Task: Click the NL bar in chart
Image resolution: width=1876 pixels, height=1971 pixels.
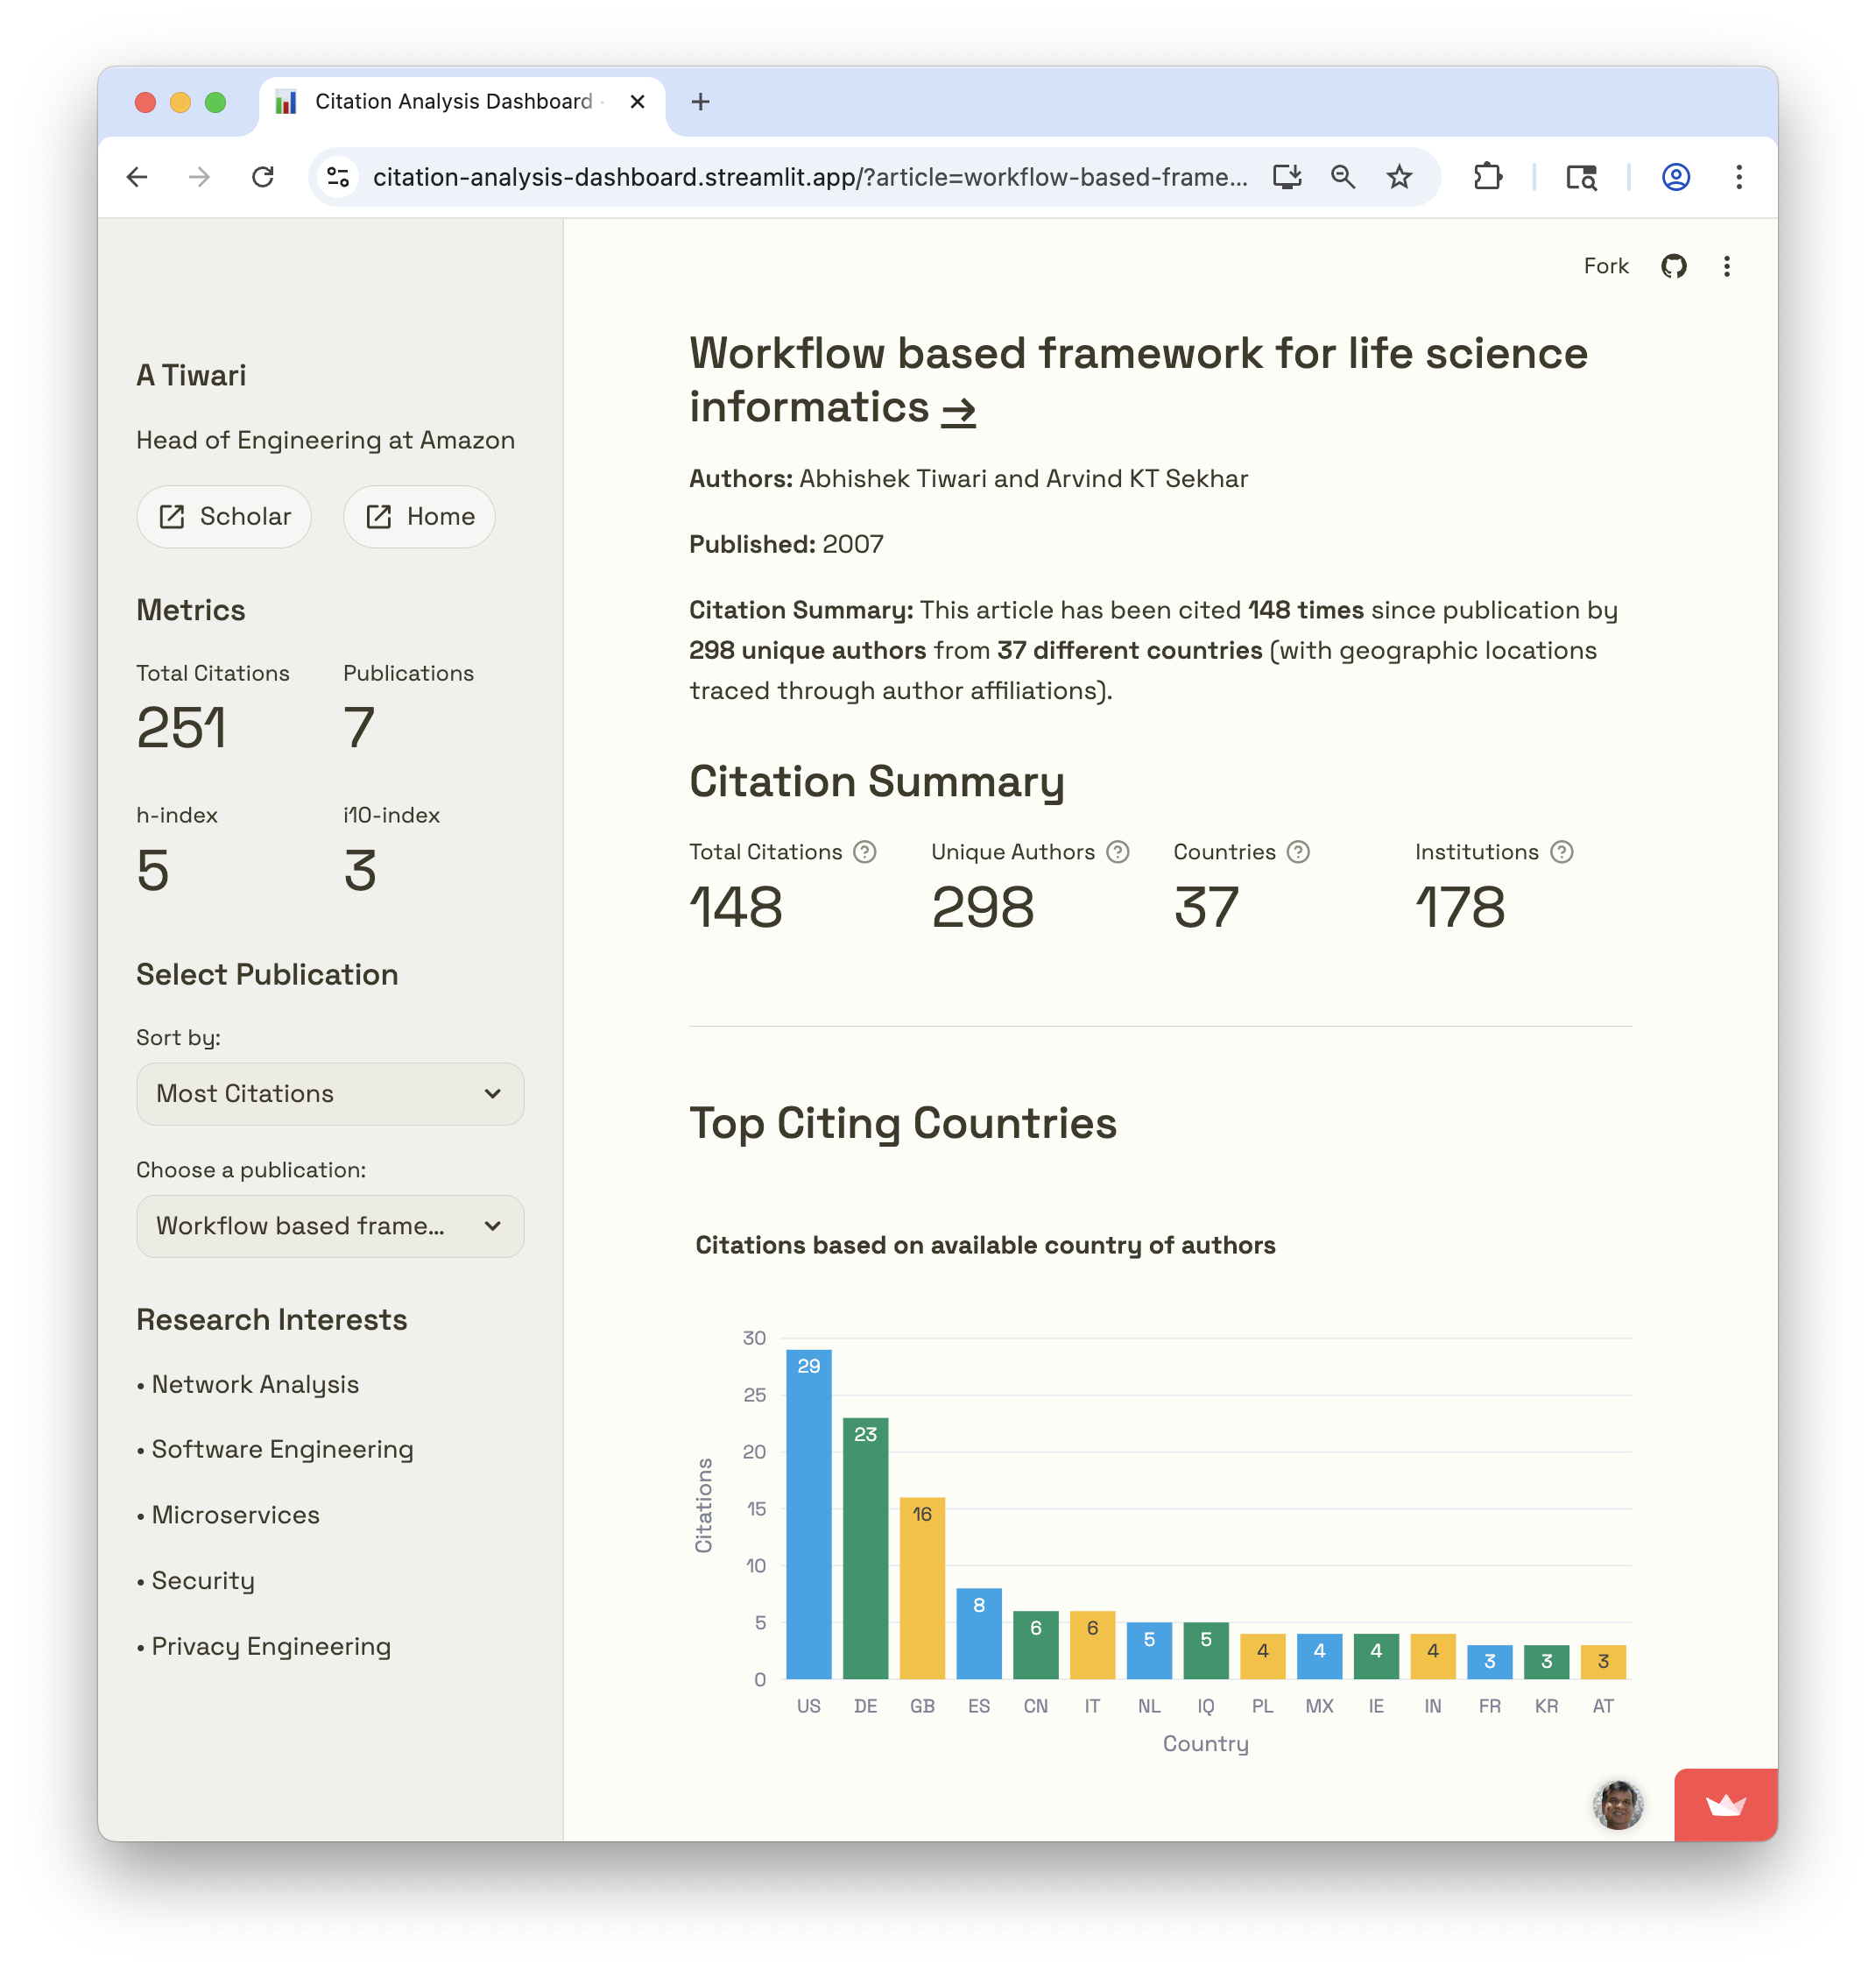Action: (1149, 1650)
